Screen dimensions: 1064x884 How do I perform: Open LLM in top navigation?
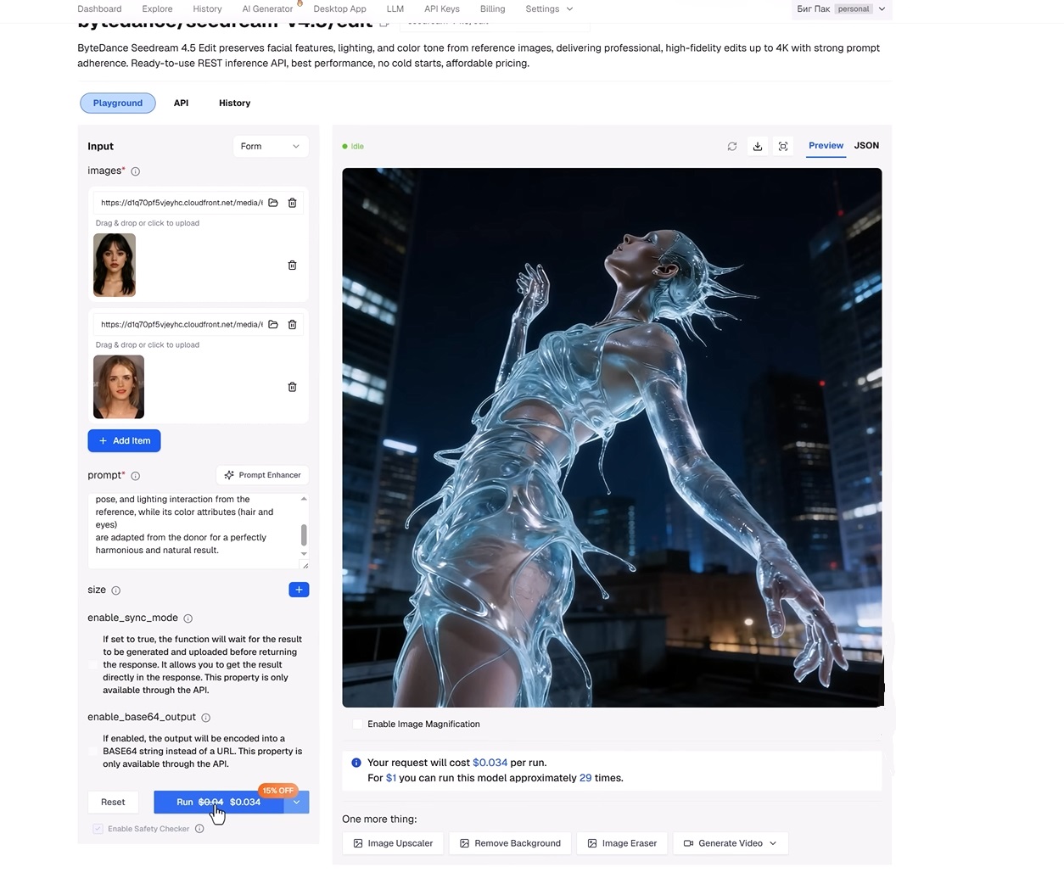coord(395,8)
